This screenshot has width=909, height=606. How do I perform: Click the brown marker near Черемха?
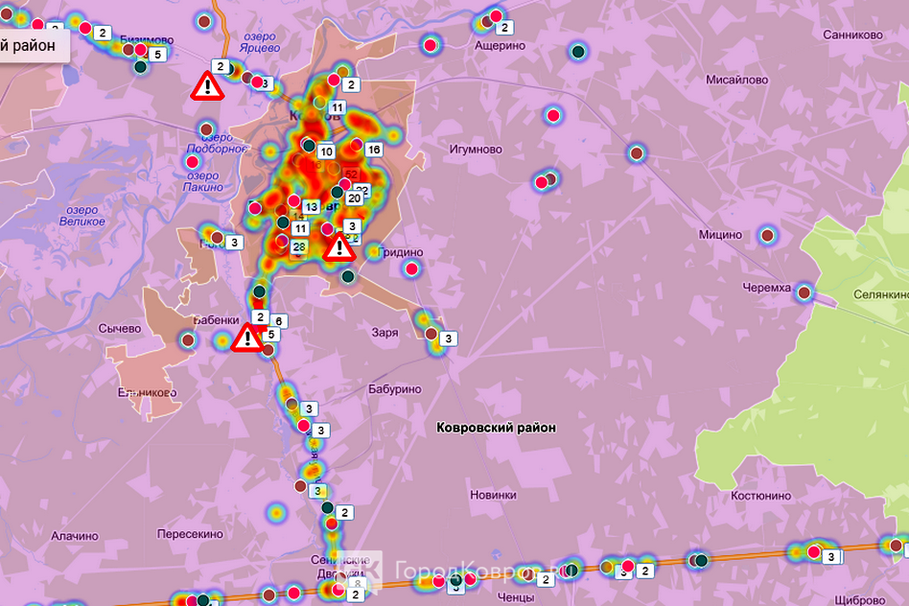tap(804, 292)
